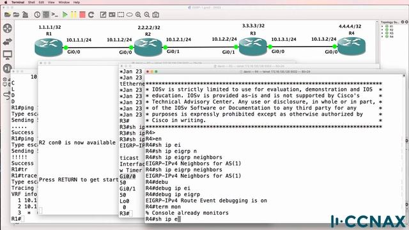Click 'EIGRP-IPv4 Route Event debugging is on' line
This screenshot has width=409, height=230.
click(206, 201)
